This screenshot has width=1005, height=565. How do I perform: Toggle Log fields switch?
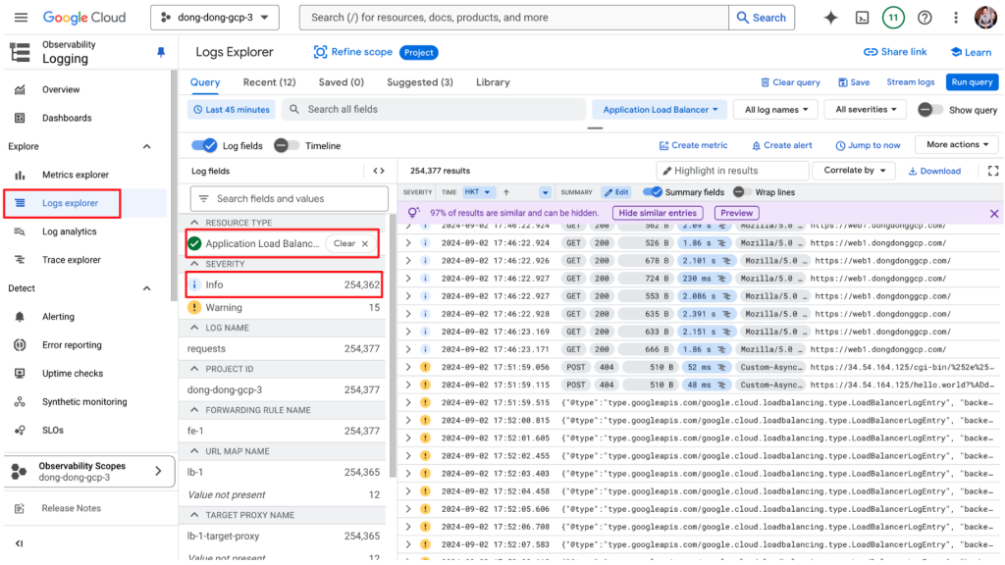[x=204, y=145]
